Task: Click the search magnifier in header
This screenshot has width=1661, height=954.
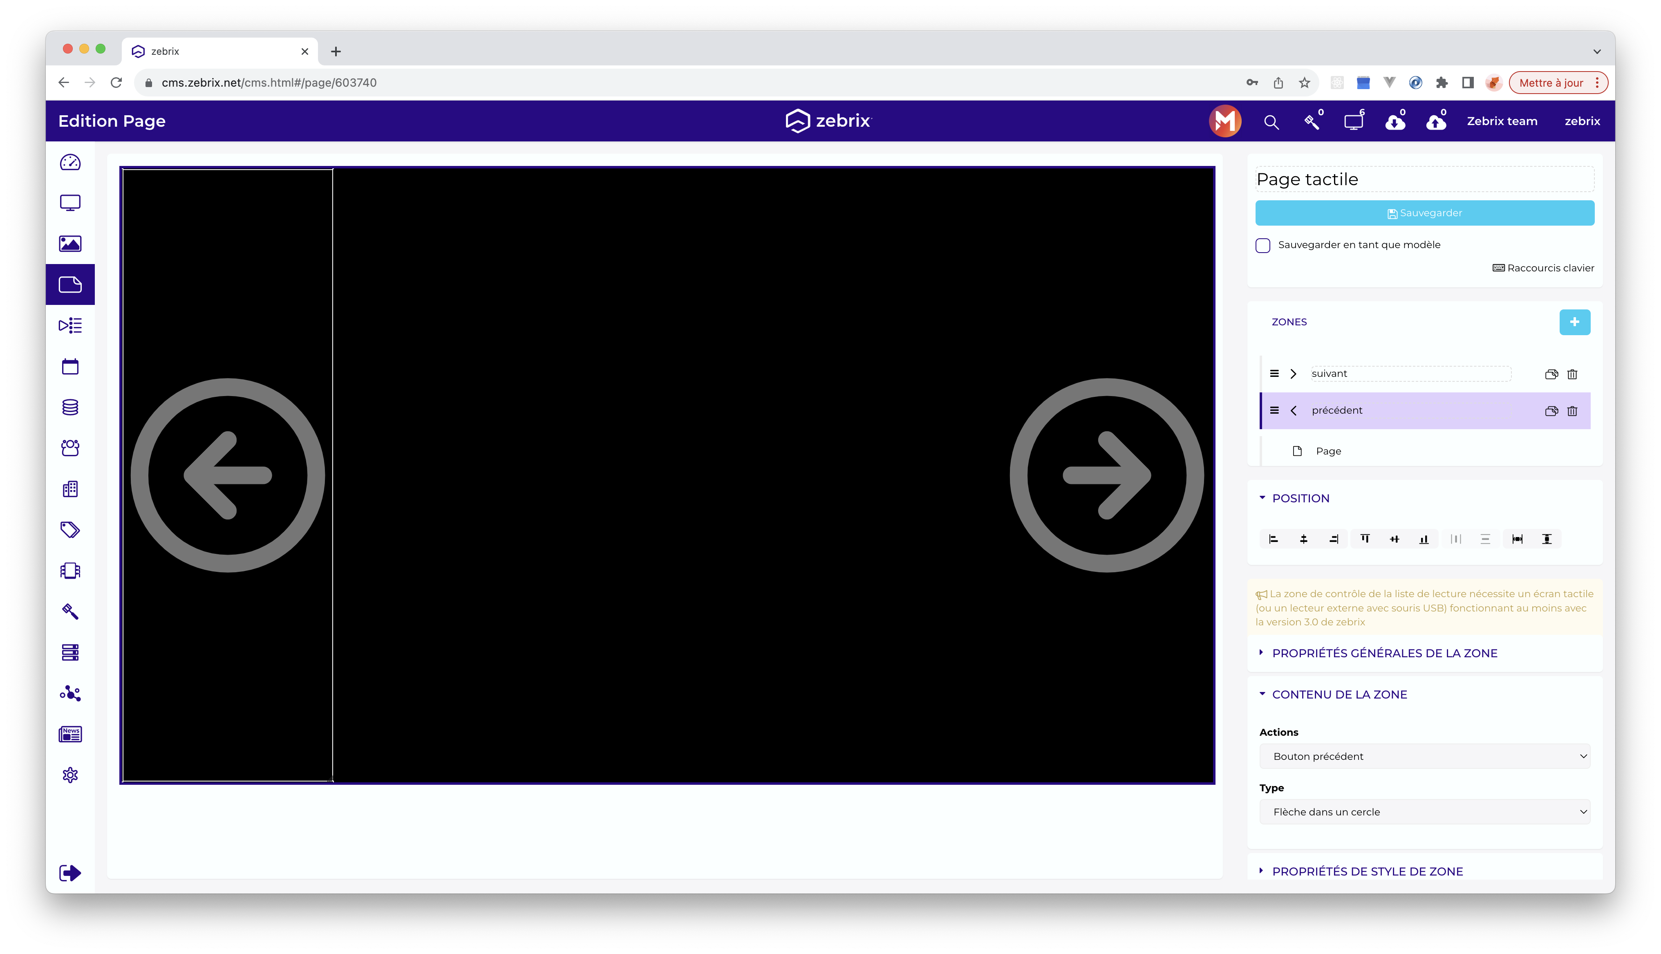Action: 1271,122
